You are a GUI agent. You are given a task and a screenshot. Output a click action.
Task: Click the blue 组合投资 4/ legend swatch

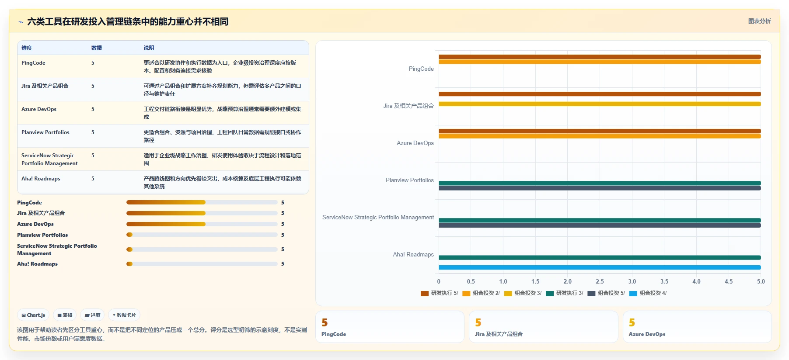pos(633,294)
